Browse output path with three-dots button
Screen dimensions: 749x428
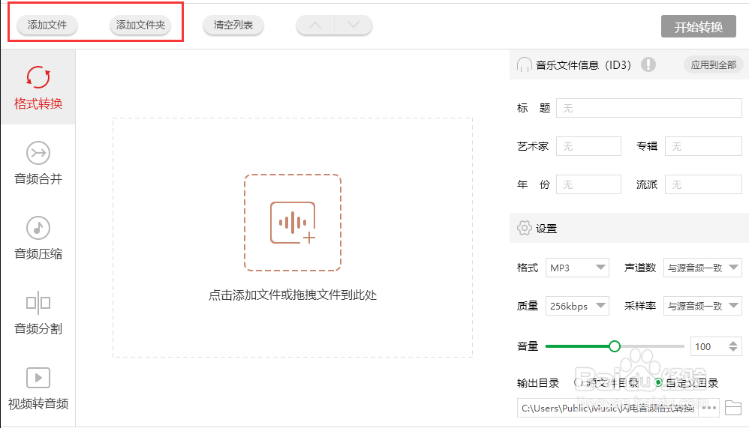[710, 408]
